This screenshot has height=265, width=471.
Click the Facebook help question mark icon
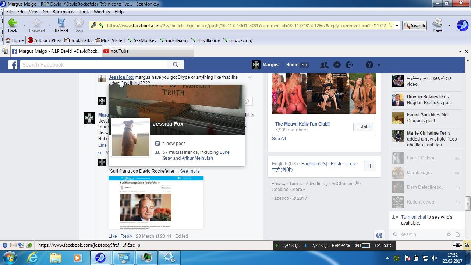[369, 65]
